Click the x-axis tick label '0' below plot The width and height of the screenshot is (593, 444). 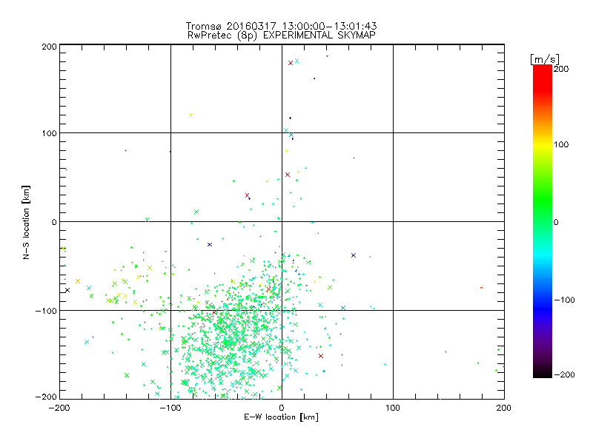(282, 408)
